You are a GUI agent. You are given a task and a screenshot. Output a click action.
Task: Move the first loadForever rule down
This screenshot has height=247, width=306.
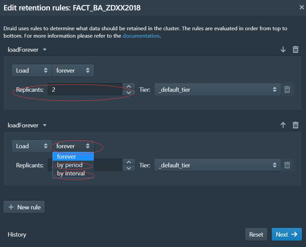[x=283, y=49]
